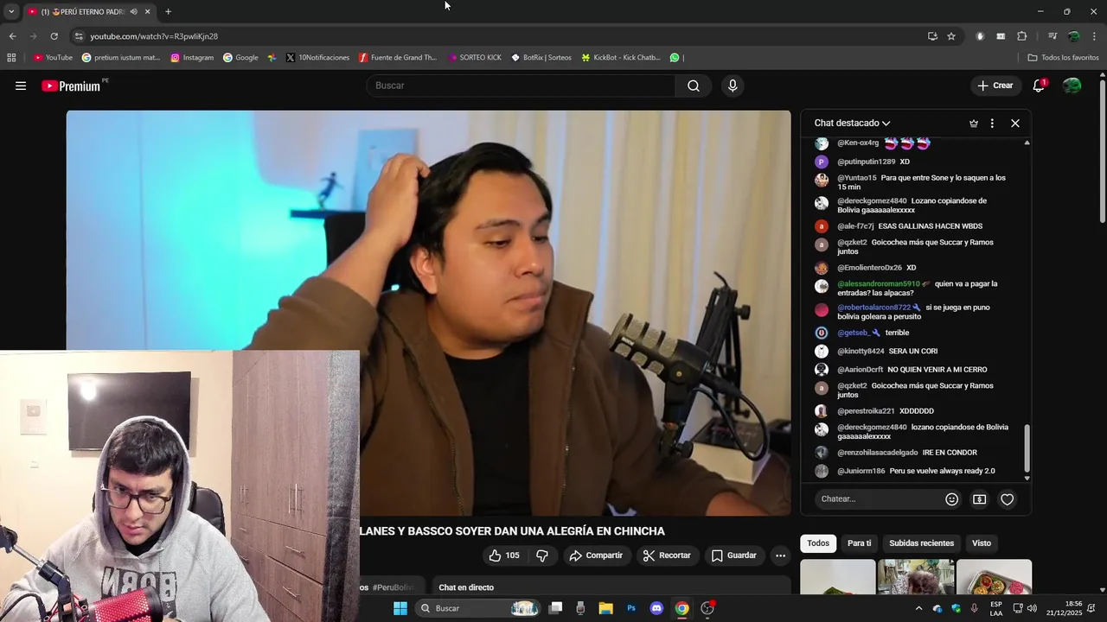This screenshot has width=1107, height=622.
Task: Open more video actions ellipsis
Action: (780, 555)
